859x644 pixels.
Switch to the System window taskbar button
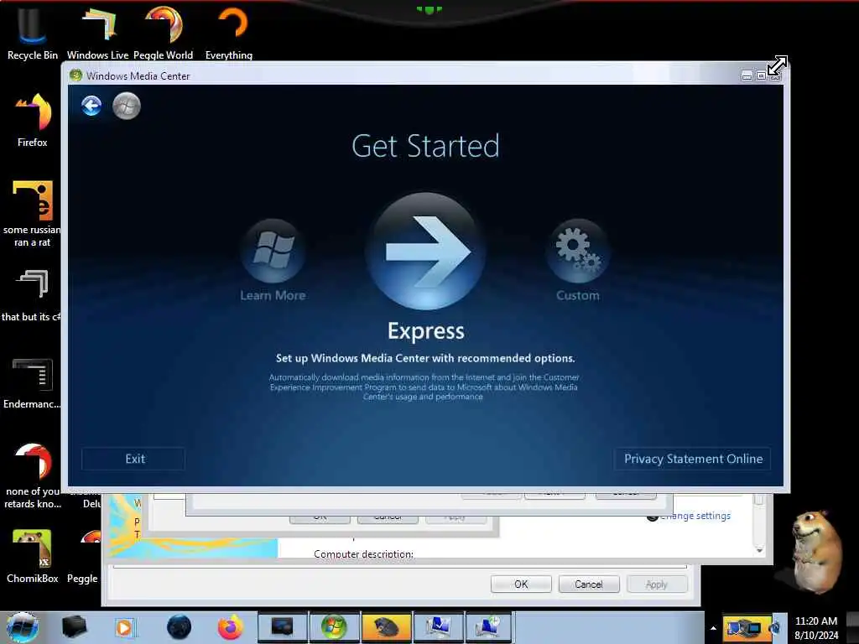point(438,627)
